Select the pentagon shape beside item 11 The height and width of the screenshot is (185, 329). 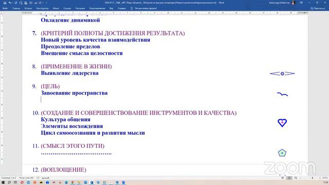[x=282, y=153]
